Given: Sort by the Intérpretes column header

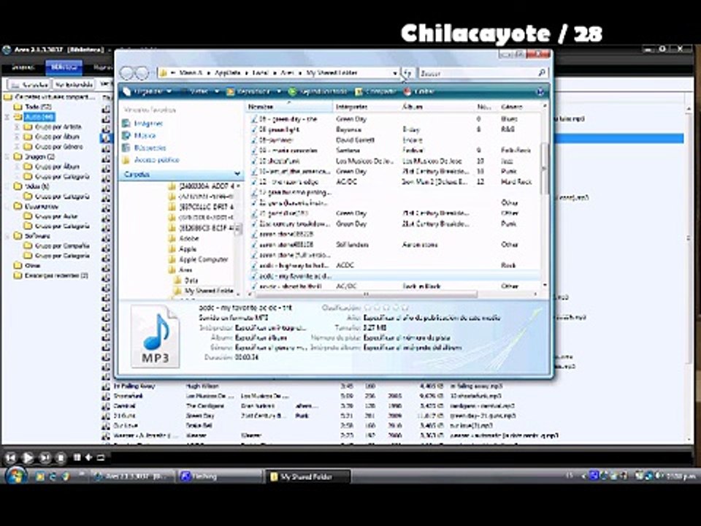Looking at the screenshot, I should (x=366, y=107).
